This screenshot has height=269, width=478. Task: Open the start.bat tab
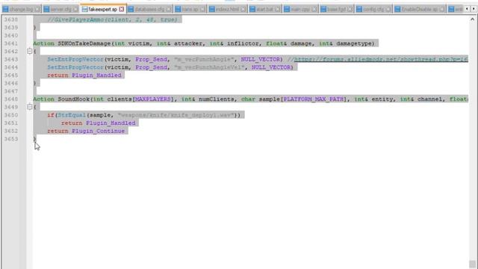(x=264, y=9)
